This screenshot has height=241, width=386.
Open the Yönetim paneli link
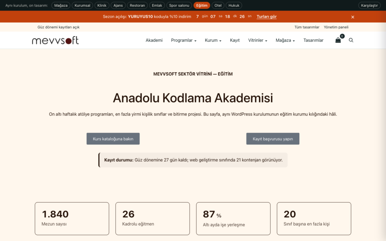[x=336, y=27]
